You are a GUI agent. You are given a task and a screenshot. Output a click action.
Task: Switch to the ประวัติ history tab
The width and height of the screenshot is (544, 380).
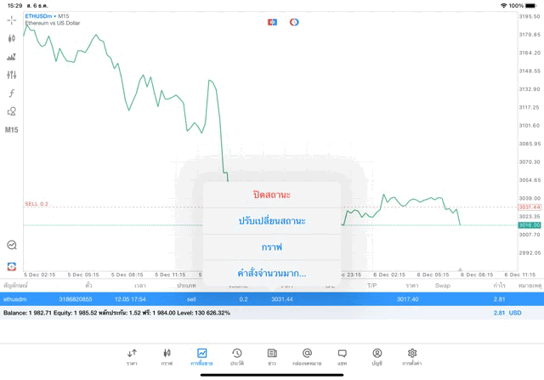(237, 356)
